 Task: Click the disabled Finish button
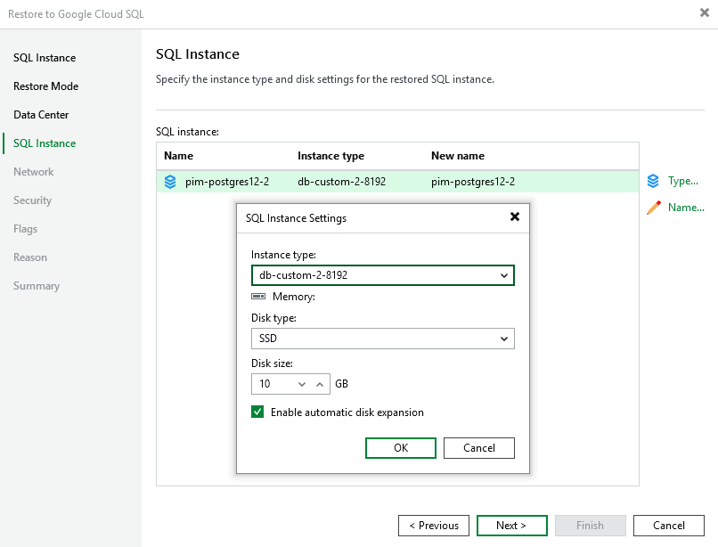point(591,526)
